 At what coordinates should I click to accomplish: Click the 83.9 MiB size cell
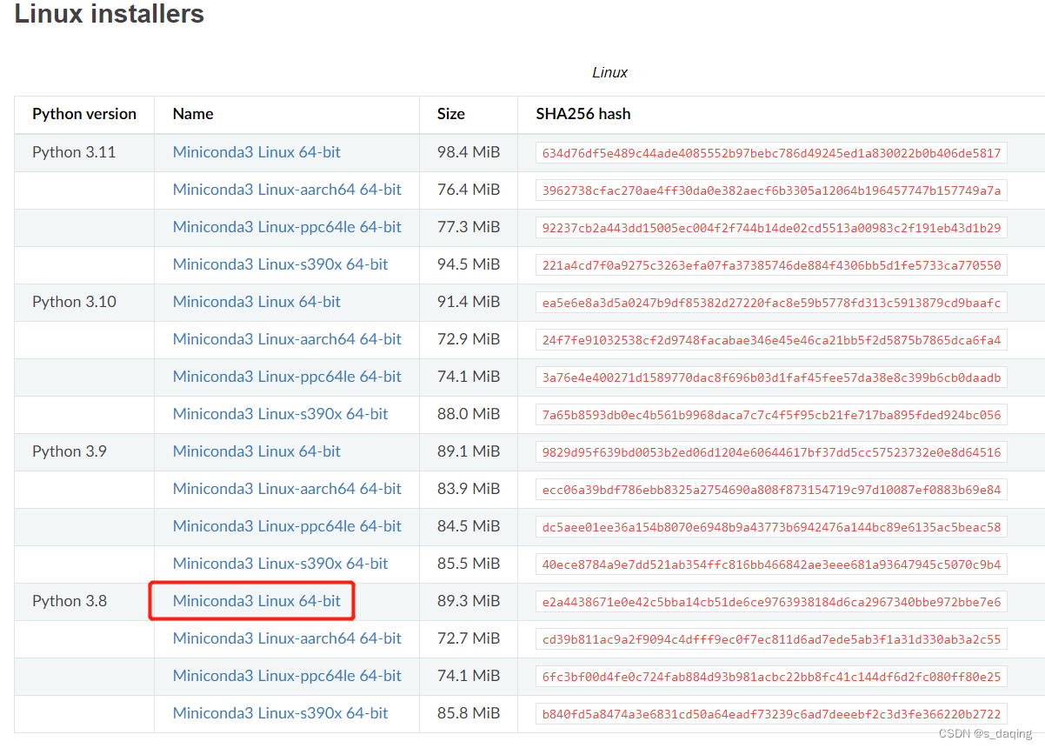[469, 489]
